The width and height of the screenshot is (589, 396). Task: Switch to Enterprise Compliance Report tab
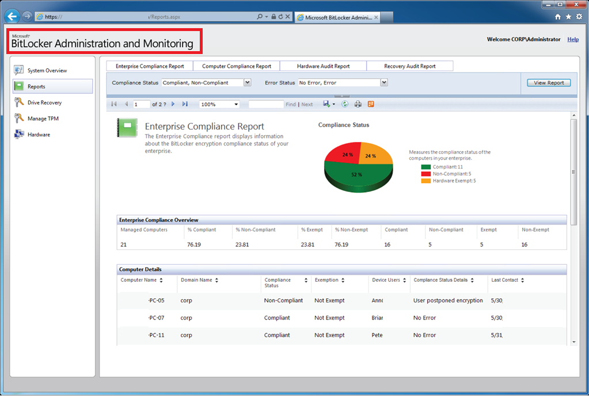[x=150, y=66]
